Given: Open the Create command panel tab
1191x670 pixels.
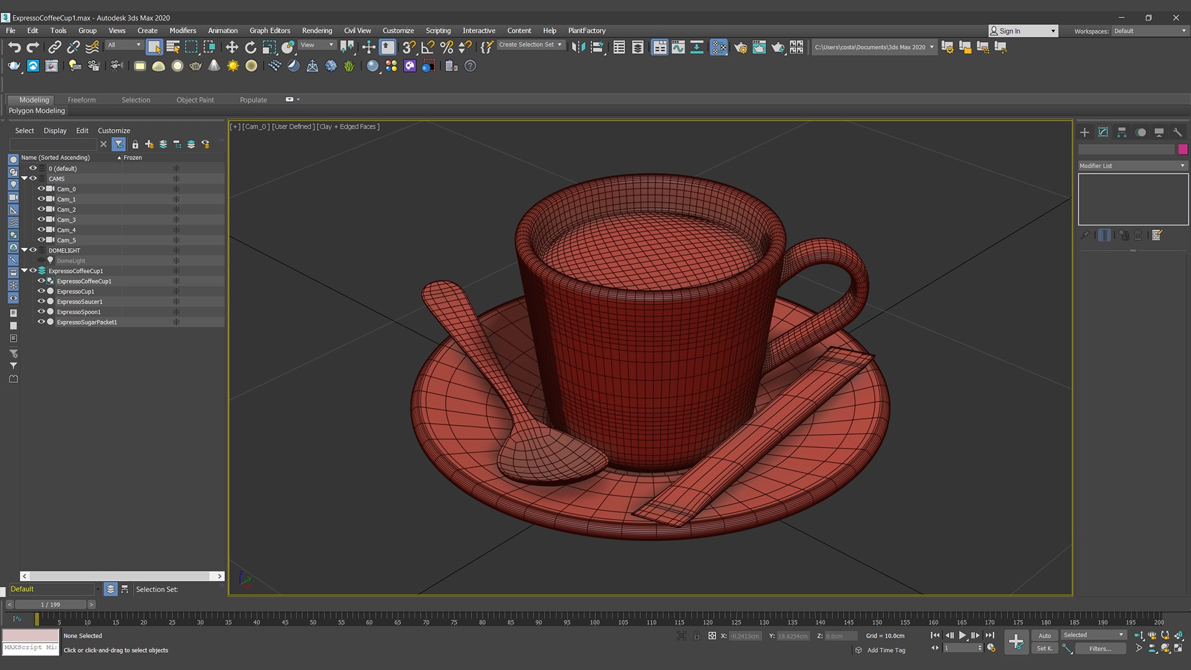Looking at the screenshot, I should click(x=1084, y=132).
